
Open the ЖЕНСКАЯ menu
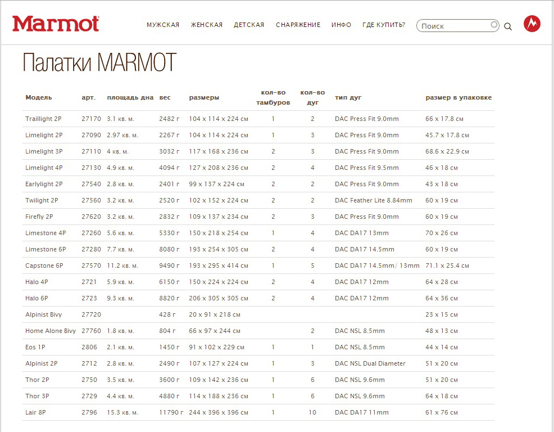tap(207, 25)
